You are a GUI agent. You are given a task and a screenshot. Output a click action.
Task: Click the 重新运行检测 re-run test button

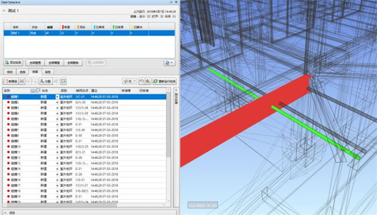click(165, 81)
